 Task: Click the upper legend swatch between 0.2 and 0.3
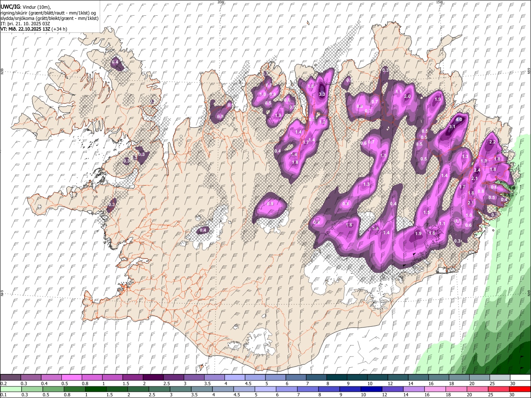click(x=10, y=377)
